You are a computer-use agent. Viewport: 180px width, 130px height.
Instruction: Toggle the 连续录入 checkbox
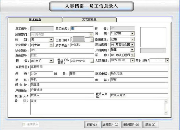24,124
